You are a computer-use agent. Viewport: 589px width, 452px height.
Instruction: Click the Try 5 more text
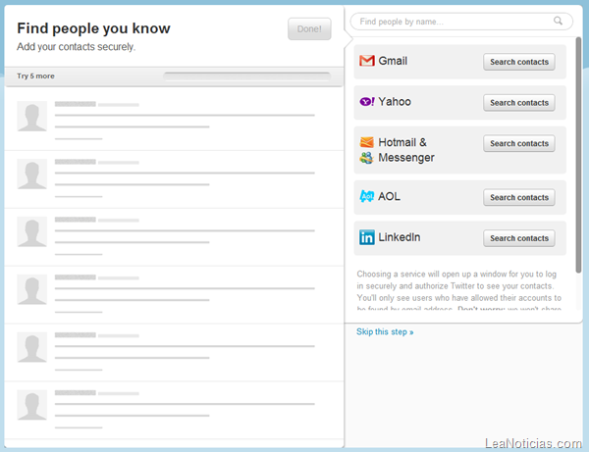pyautogui.click(x=35, y=76)
